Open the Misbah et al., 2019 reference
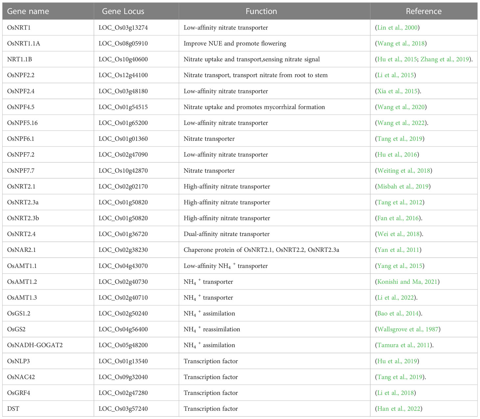The width and height of the screenshot is (480, 419). coord(403,187)
